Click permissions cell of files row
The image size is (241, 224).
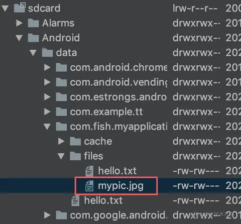pos(196,156)
